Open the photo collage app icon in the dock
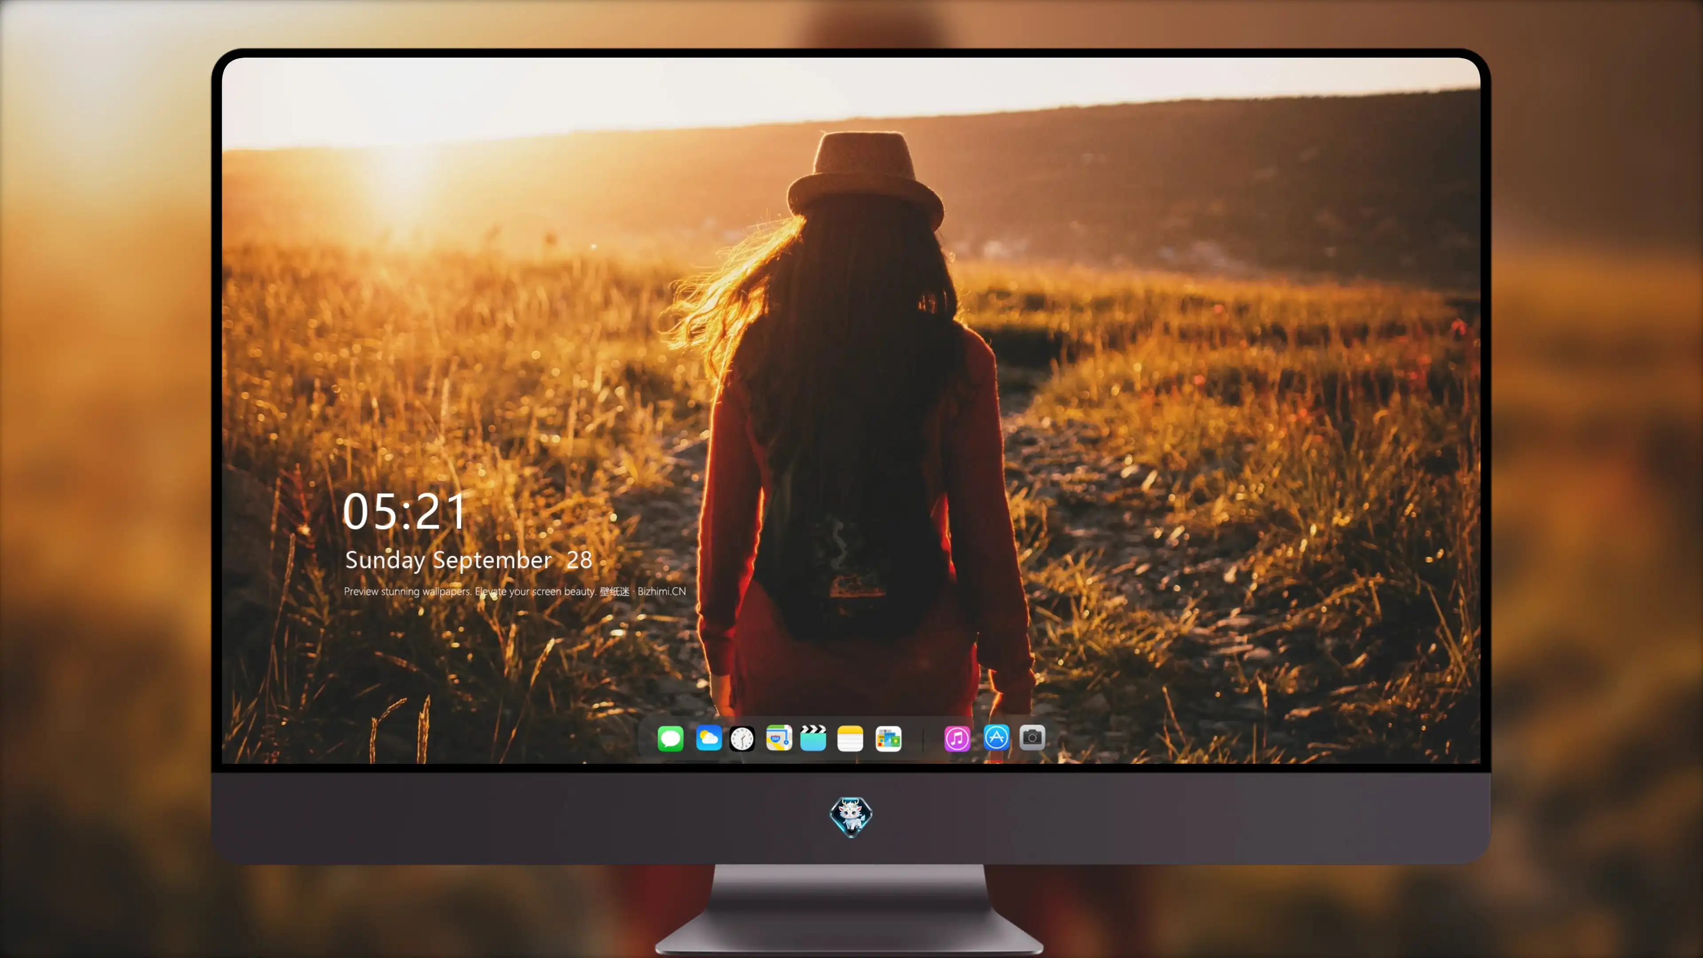1703x958 pixels. tap(888, 738)
